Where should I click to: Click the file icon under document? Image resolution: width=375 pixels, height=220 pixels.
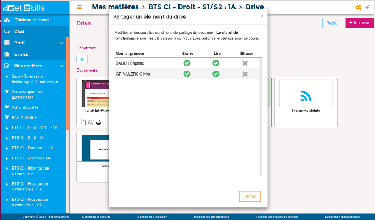pyautogui.click(x=83, y=123)
